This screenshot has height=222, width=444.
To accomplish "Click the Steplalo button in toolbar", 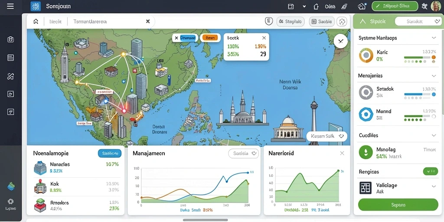I will (x=290, y=21).
